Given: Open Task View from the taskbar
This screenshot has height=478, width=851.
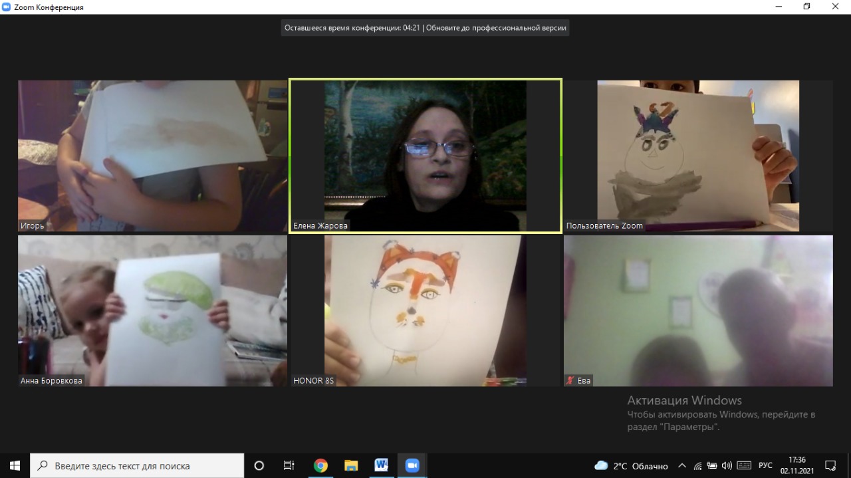Looking at the screenshot, I should click(x=289, y=465).
